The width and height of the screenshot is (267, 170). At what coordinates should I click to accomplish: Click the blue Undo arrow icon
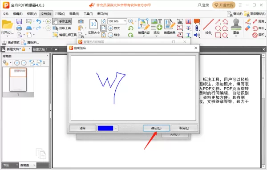pyautogui.click(x=39, y=21)
